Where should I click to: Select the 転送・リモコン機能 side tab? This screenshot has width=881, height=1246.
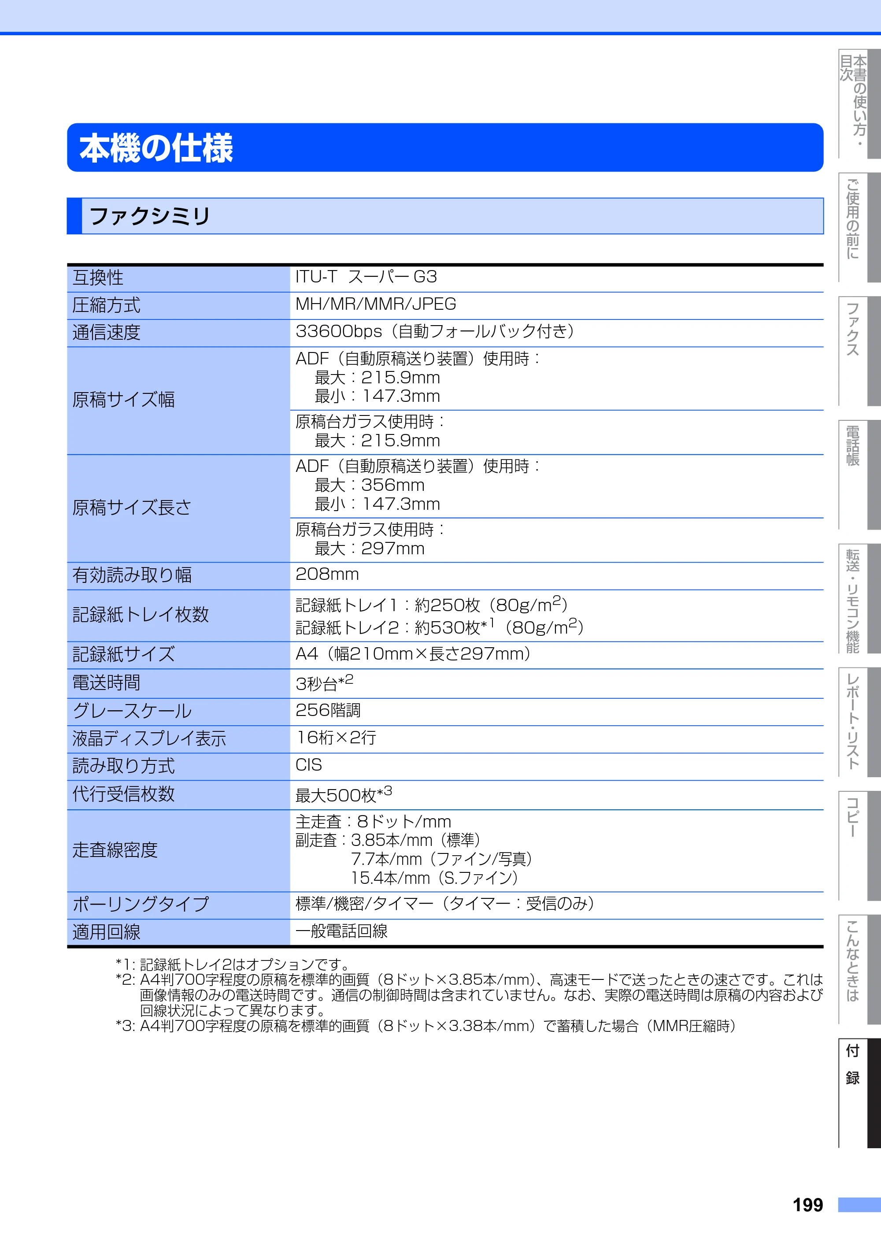[x=859, y=599]
